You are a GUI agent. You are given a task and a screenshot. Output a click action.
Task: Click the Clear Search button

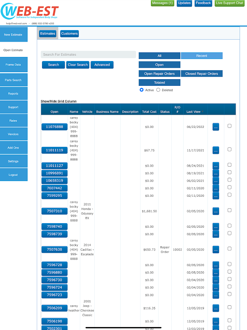(78, 65)
